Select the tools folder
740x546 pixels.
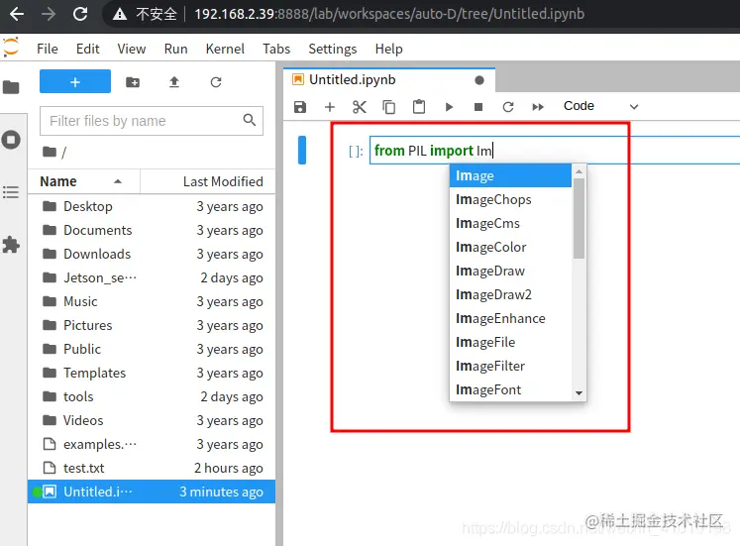(x=152, y=396)
